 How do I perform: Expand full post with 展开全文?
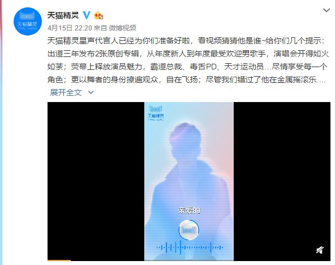66,92
